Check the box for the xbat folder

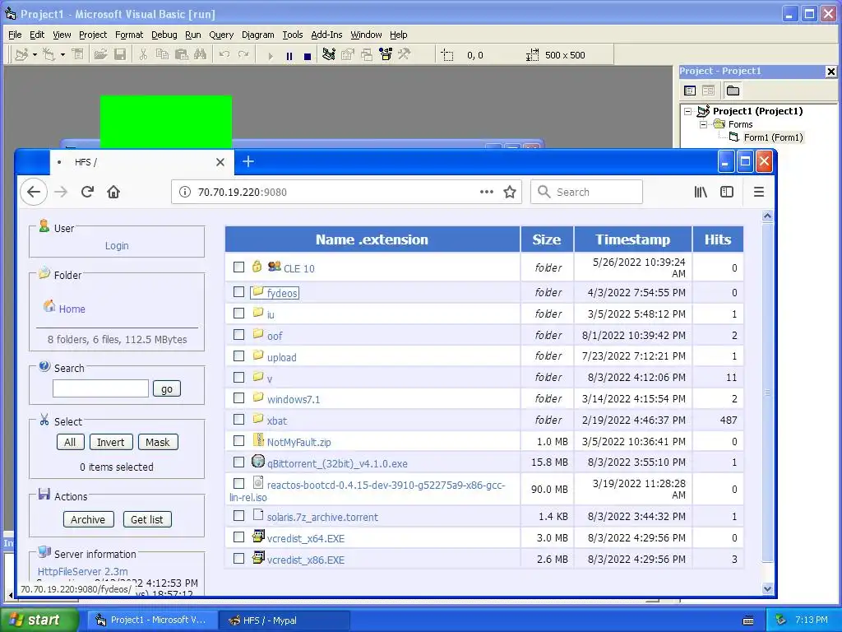click(239, 420)
